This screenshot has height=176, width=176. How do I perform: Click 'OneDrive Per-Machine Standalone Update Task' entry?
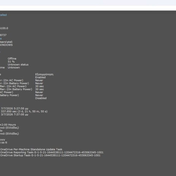pos(31,149)
